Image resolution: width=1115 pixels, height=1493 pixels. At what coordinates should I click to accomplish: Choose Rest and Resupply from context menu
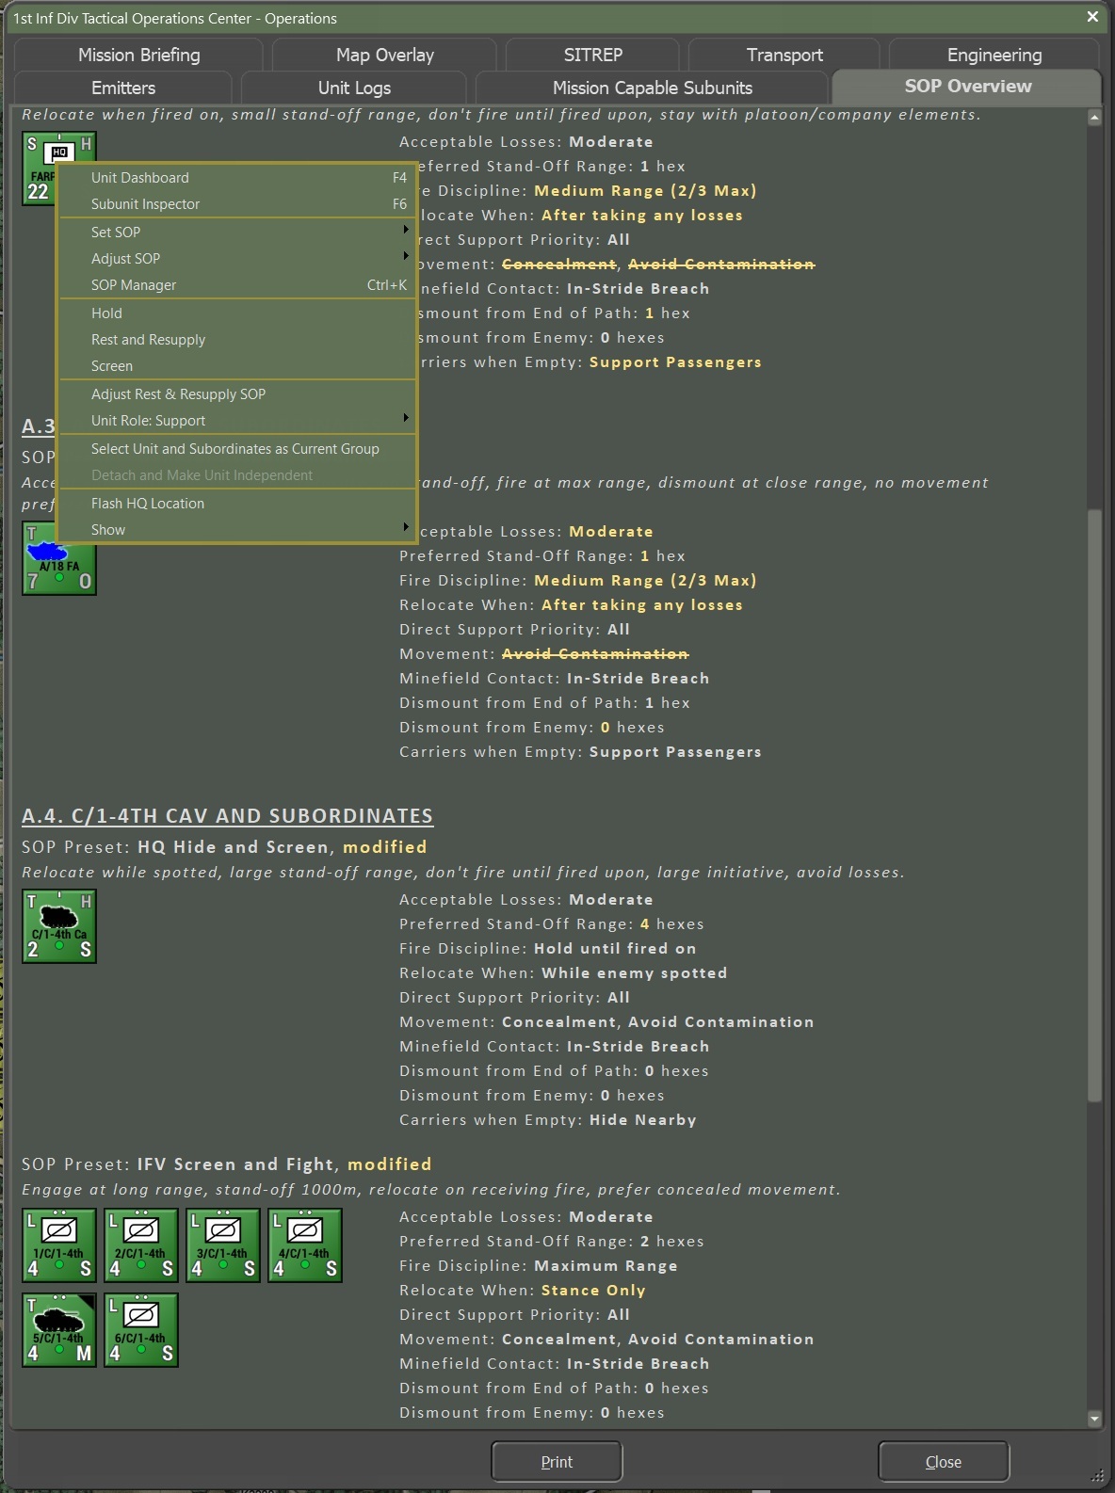click(x=148, y=339)
